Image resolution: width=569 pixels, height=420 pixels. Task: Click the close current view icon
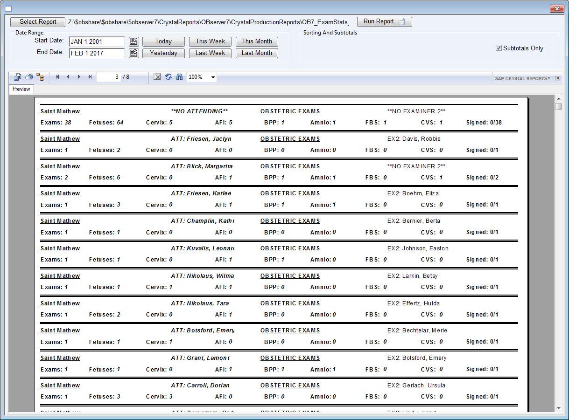(x=157, y=77)
